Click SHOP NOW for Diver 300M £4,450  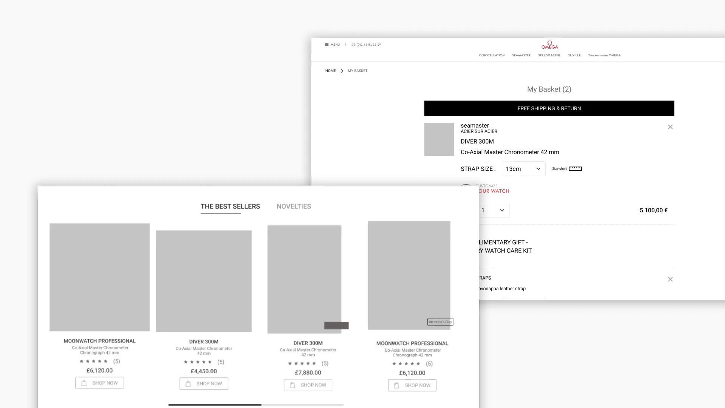[x=204, y=383]
